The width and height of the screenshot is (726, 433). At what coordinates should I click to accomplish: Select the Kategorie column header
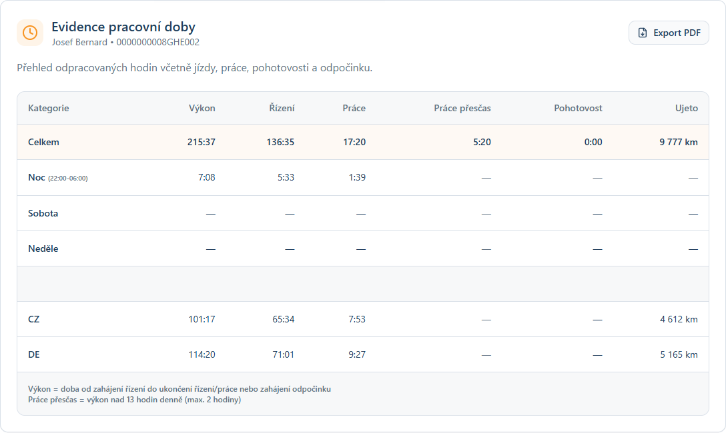point(49,108)
